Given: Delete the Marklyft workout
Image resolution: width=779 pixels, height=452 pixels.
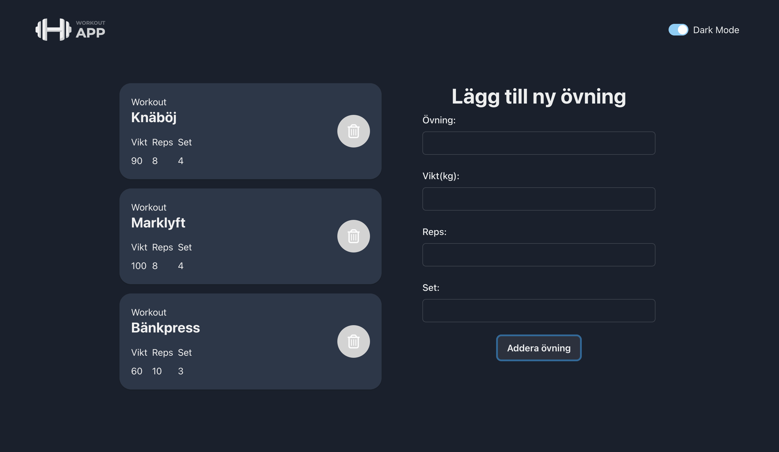Looking at the screenshot, I should pos(353,236).
